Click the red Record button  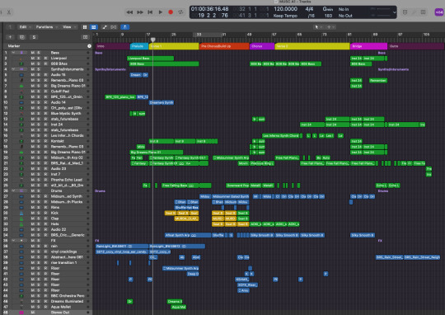tap(171, 12)
